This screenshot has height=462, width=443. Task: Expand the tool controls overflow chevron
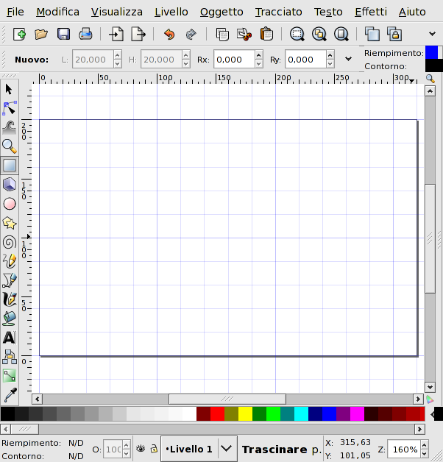(348, 60)
